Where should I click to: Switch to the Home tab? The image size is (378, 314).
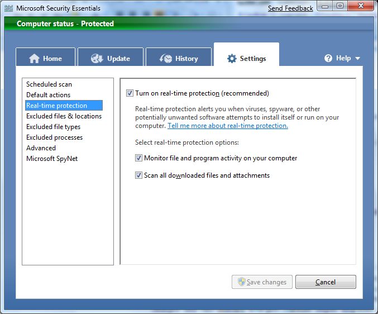tap(46, 57)
